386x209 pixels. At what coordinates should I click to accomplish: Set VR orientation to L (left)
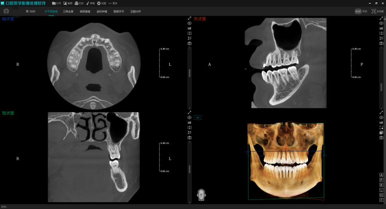pos(381,190)
